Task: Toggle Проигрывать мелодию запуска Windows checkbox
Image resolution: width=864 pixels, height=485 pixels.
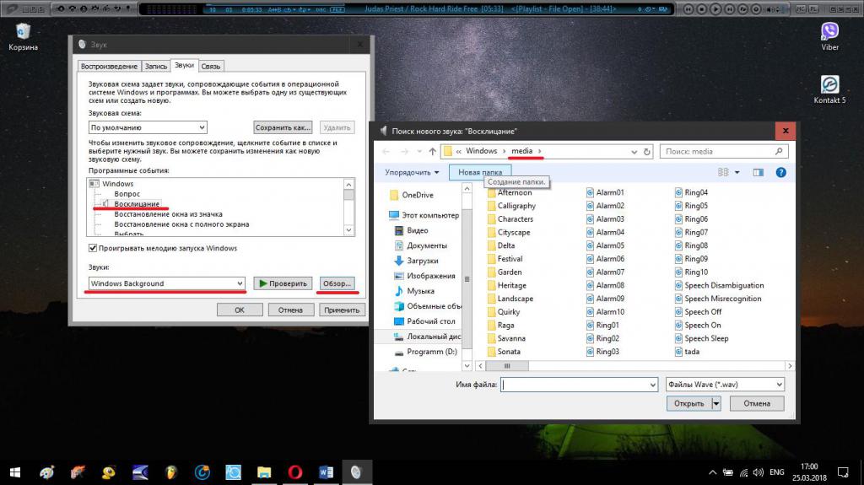Action: tap(93, 248)
